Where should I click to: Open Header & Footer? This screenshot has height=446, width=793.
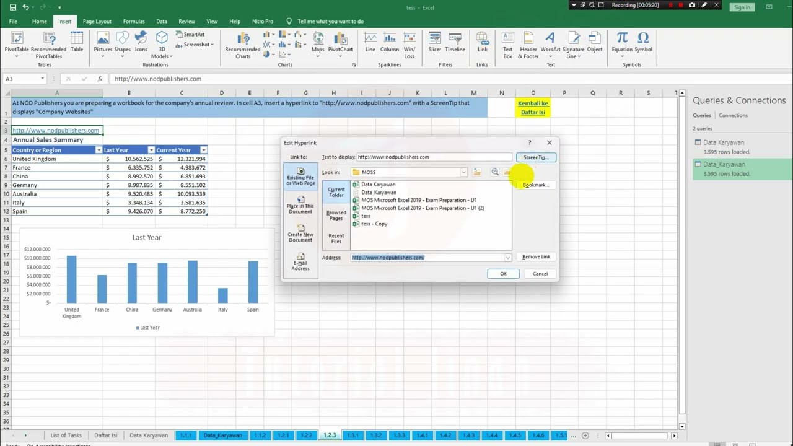[528, 45]
